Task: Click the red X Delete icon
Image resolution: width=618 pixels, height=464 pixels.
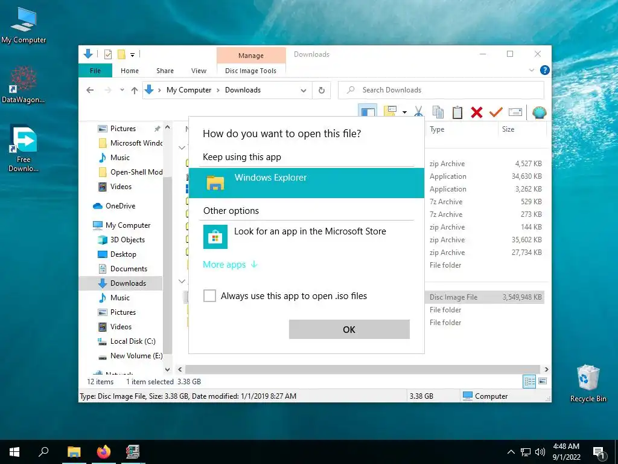Action: [x=477, y=112]
